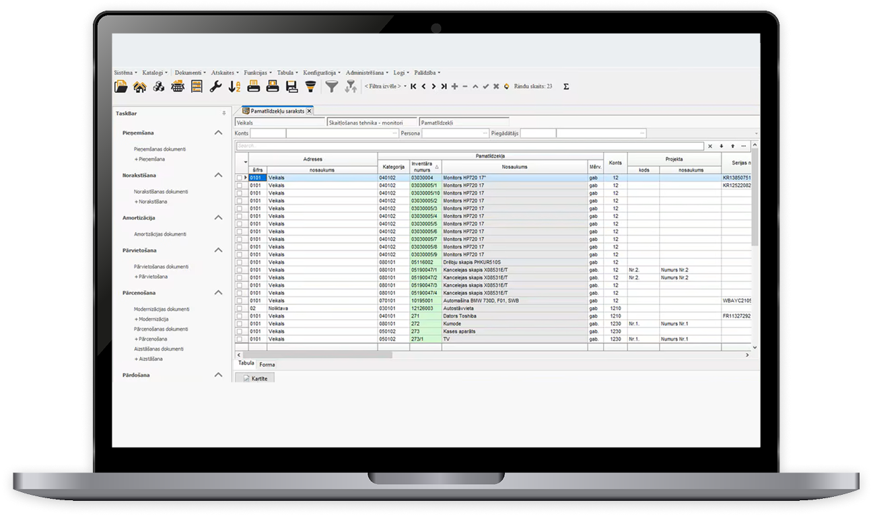Screen dimensions: 873x517
Task: Click the gray funnel filter icon
Action: (x=331, y=86)
